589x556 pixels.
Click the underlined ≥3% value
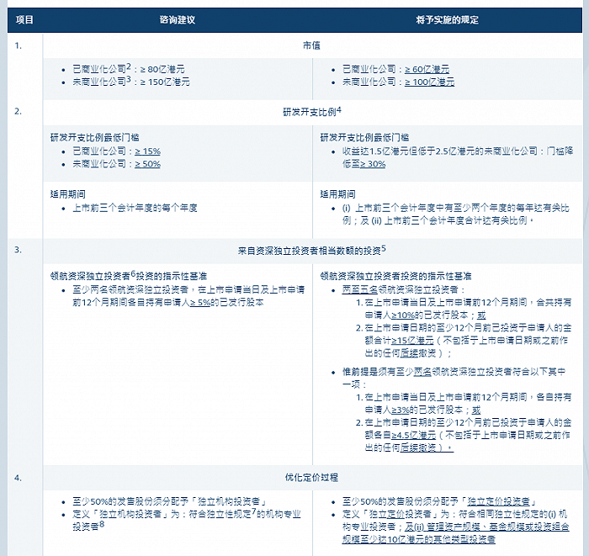click(400, 410)
